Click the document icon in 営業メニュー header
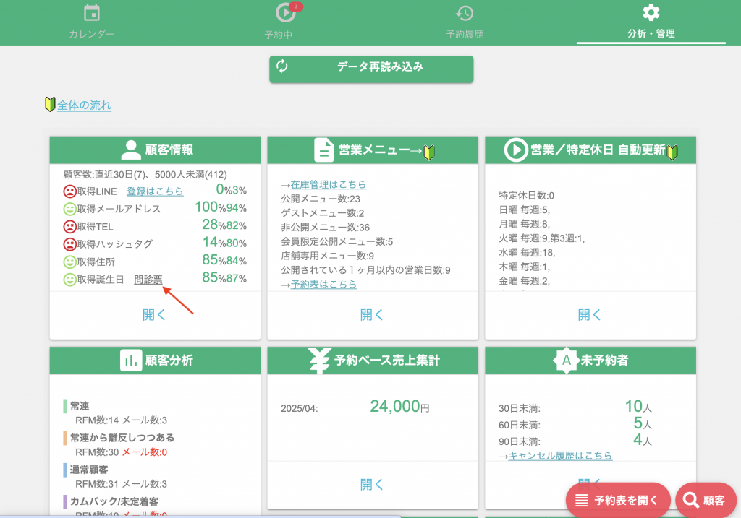 (324, 150)
